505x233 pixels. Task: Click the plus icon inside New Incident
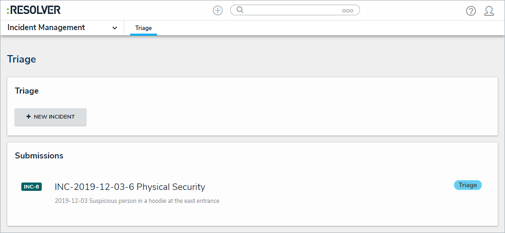pyautogui.click(x=29, y=117)
